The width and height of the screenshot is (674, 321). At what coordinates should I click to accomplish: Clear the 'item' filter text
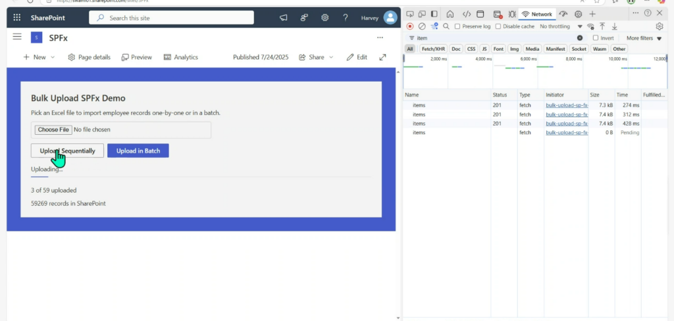coord(580,37)
